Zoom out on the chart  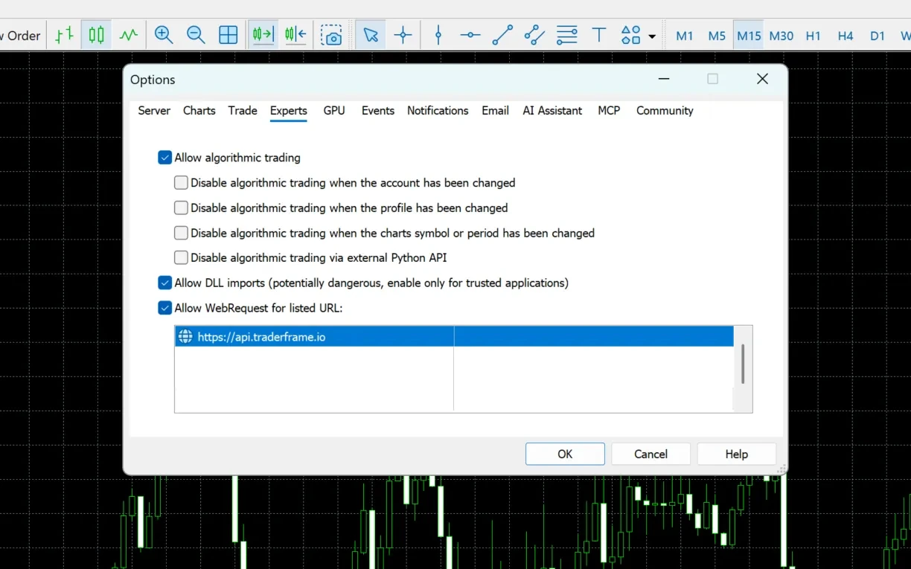click(196, 35)
